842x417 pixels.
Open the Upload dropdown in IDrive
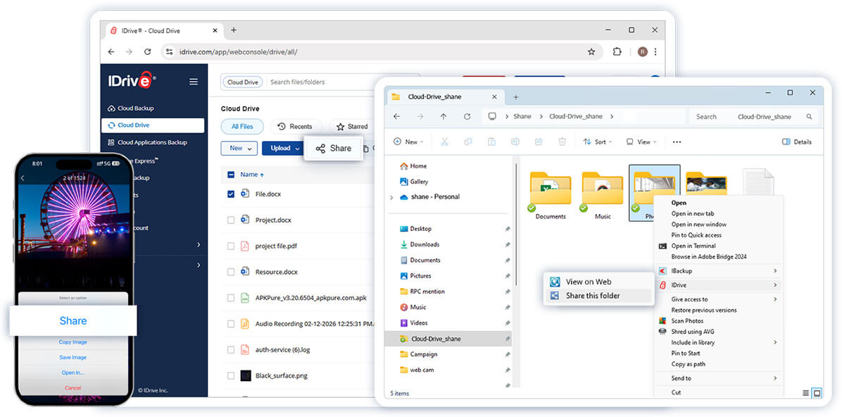click(284, 149)
